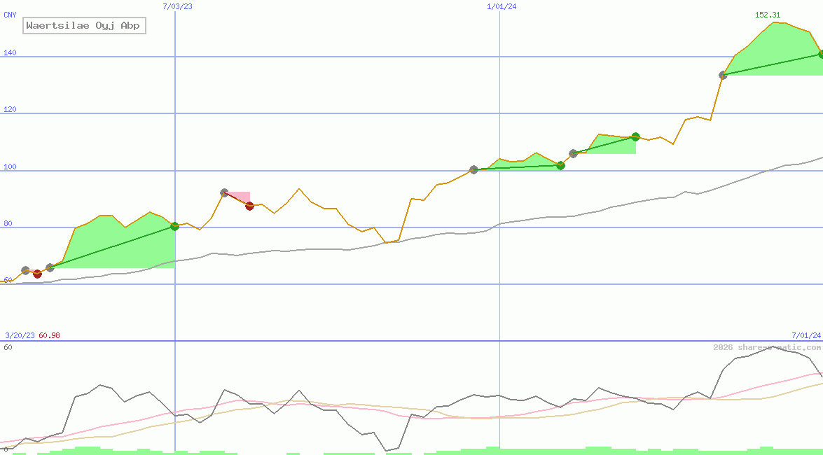
Task: Click the first red marker near chart start
Action: (37, 274)
